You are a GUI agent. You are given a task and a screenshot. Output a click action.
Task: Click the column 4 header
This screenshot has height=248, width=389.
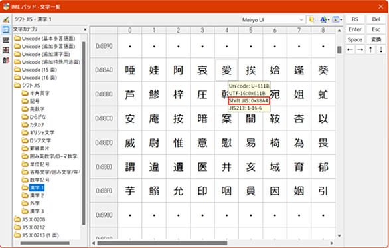click(226, 30)
